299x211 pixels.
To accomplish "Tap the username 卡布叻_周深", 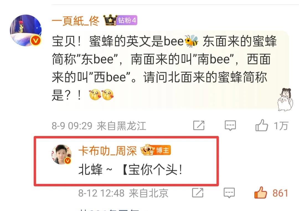I will tap(107, 151).
